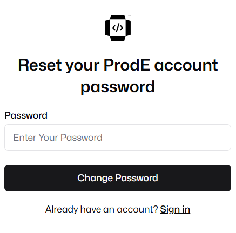Viewport: 236px width, 233px height.
Task: Click the black top flap of logo
Action: (x=118, y=17)
